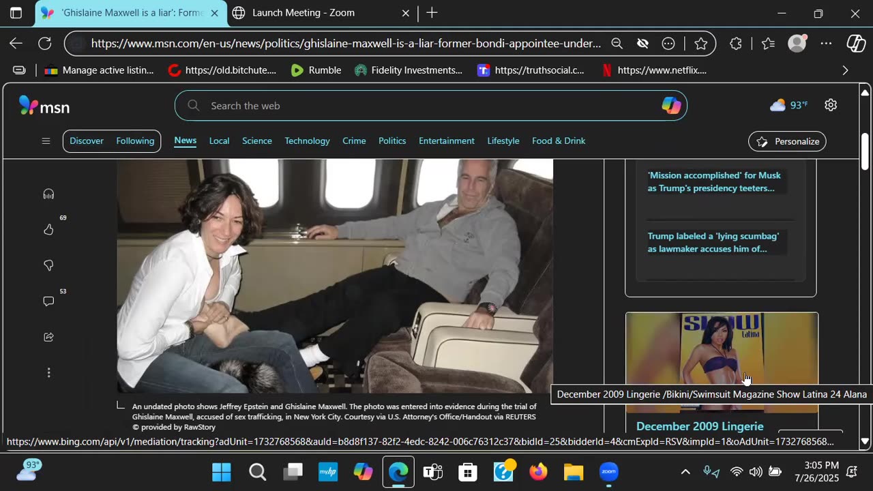The height and width of the screenshot is (491, 873).
Task: Click the thumbs up like icon
Action: 48,230
